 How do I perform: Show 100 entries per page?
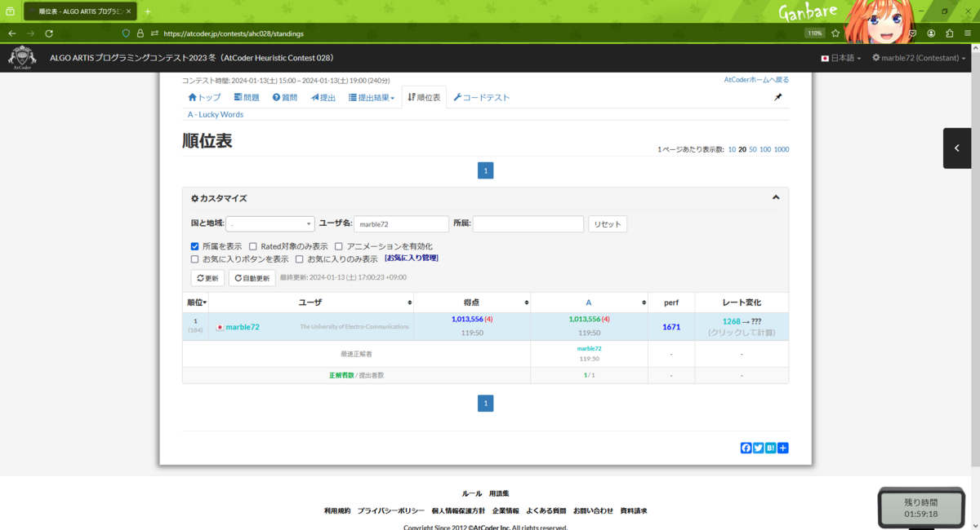tap(765, 150)
